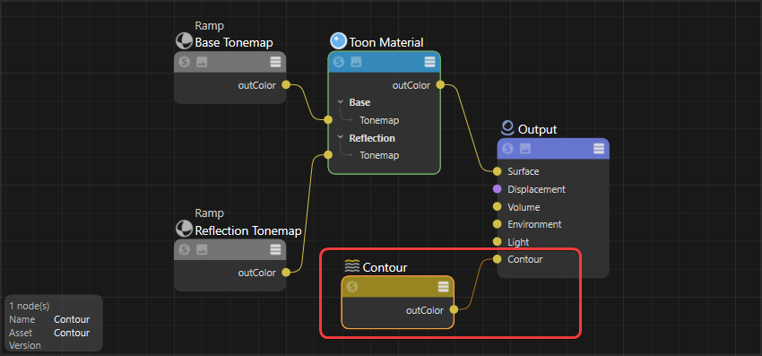This screenshot has width=762, height=356.
Task: Open hamburger menu on Contour node
Action: pos(443,286)
